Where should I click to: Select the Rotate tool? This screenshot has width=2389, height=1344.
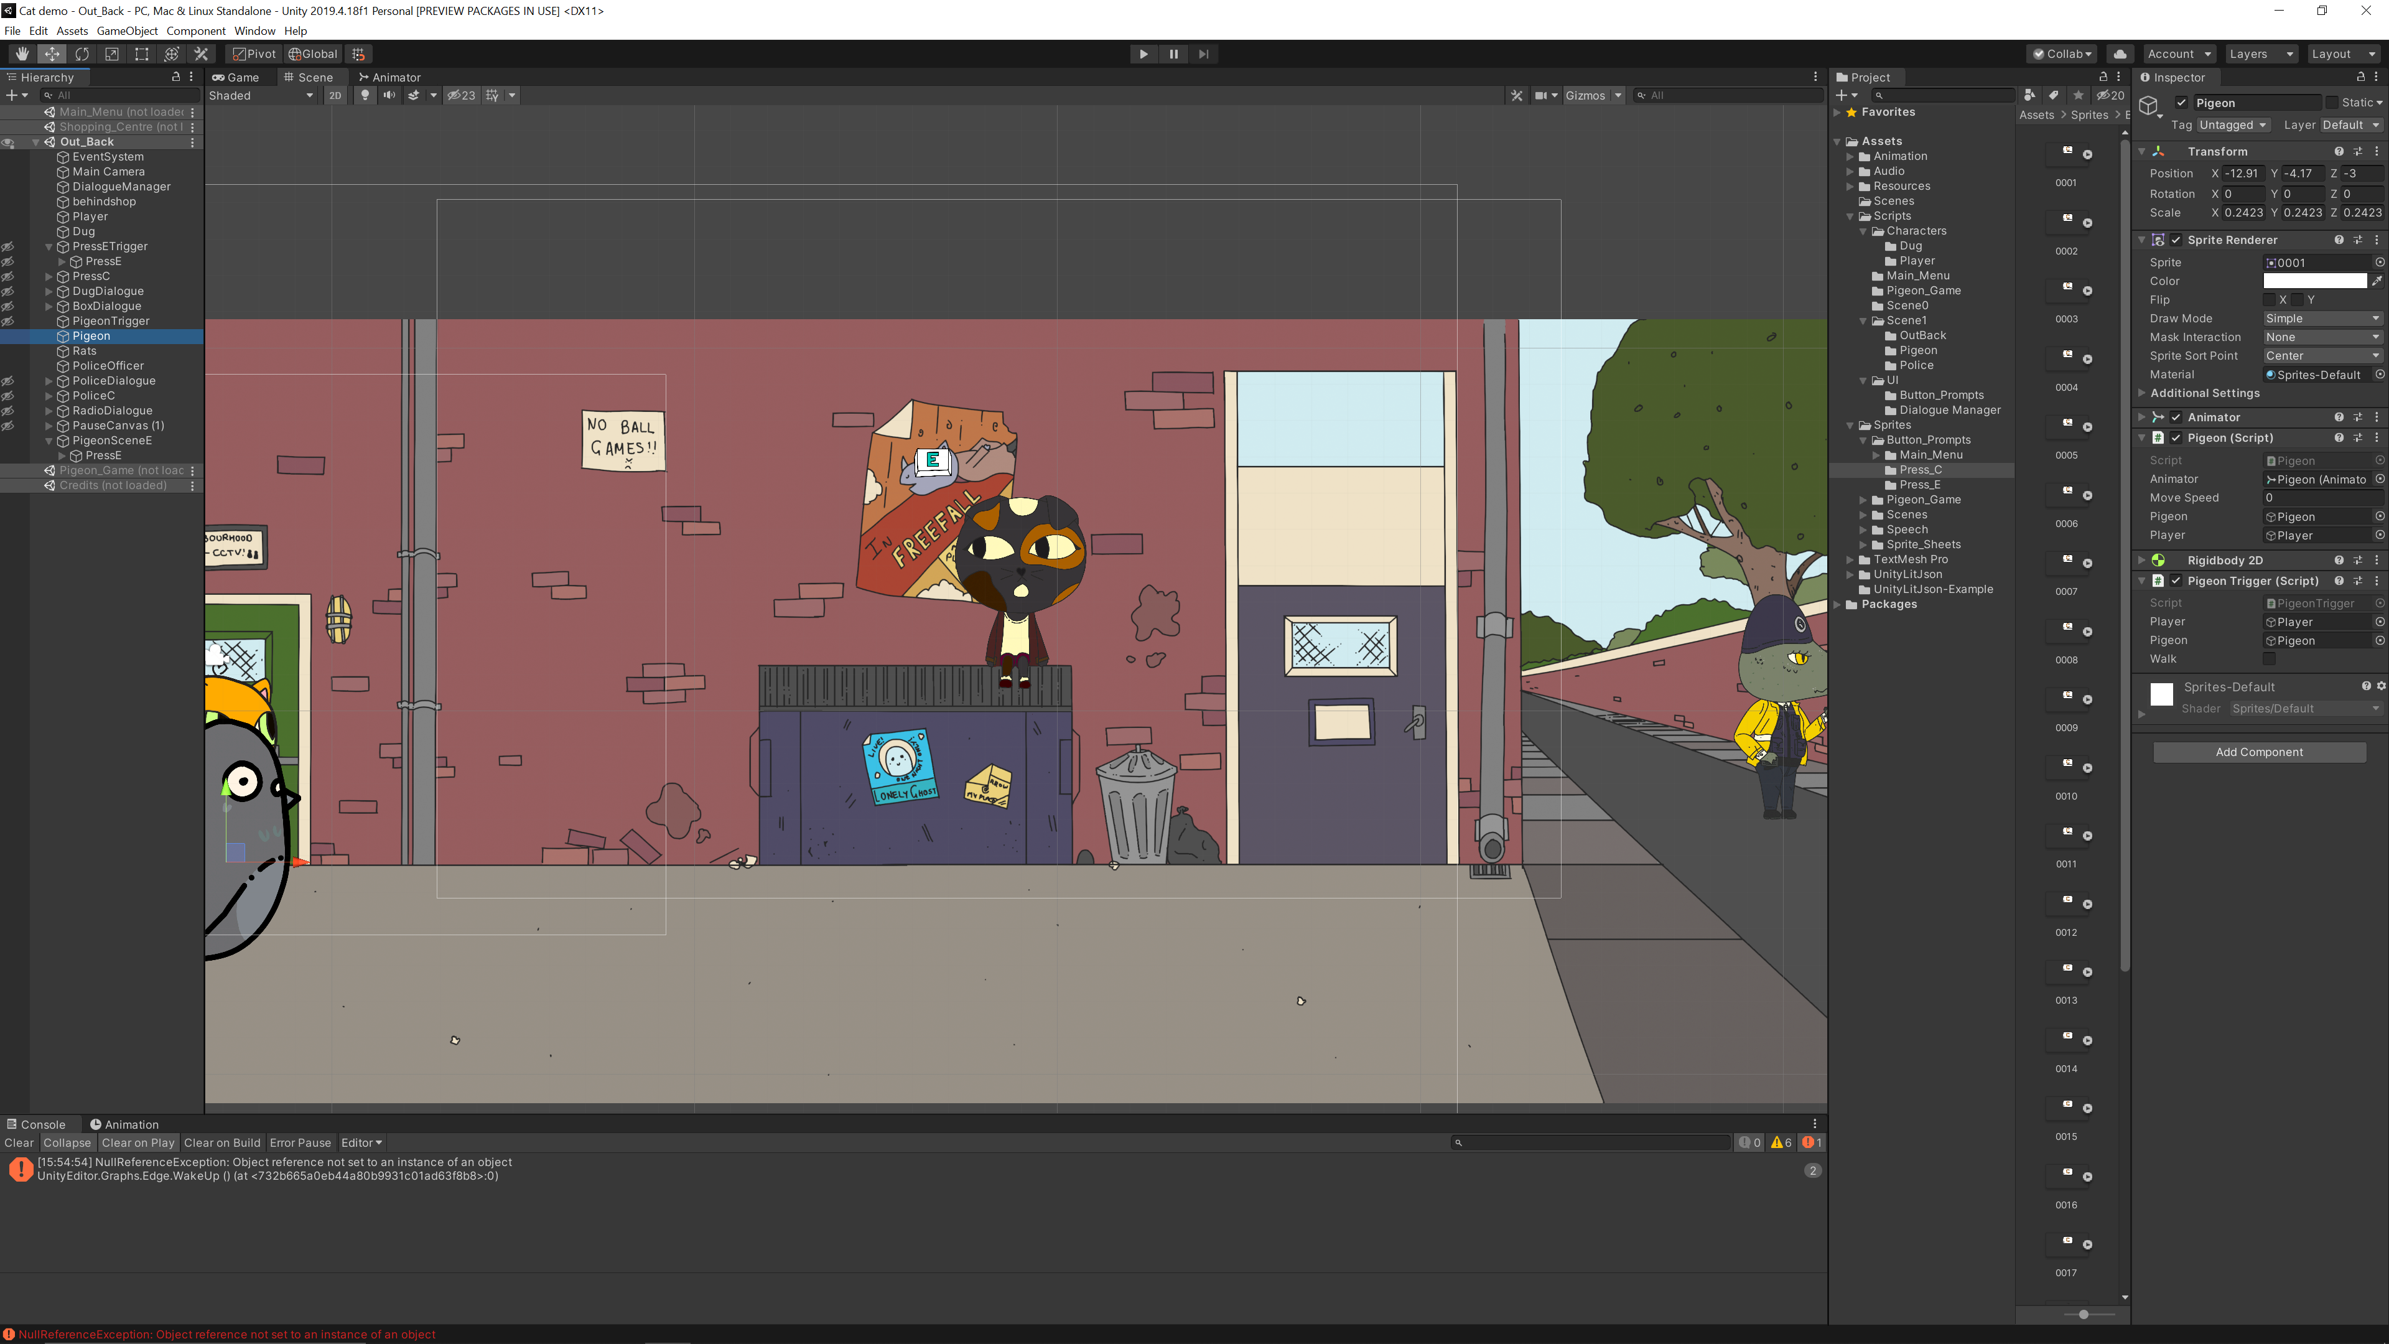(x=81, y=54)
